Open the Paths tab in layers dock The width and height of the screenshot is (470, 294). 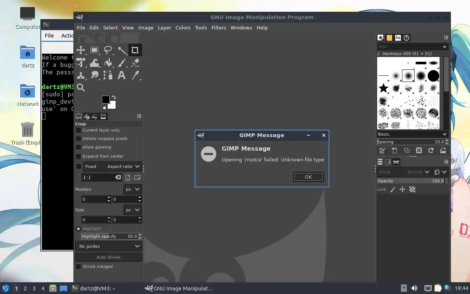(x=396, y=162)
